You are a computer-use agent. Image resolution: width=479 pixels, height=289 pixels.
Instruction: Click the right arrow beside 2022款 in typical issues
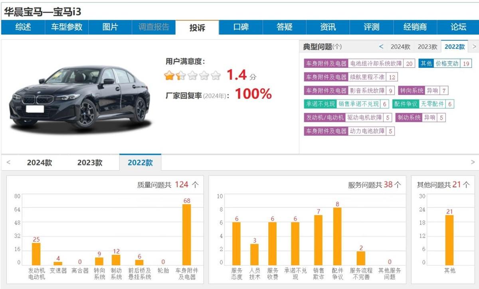point(474,47)
